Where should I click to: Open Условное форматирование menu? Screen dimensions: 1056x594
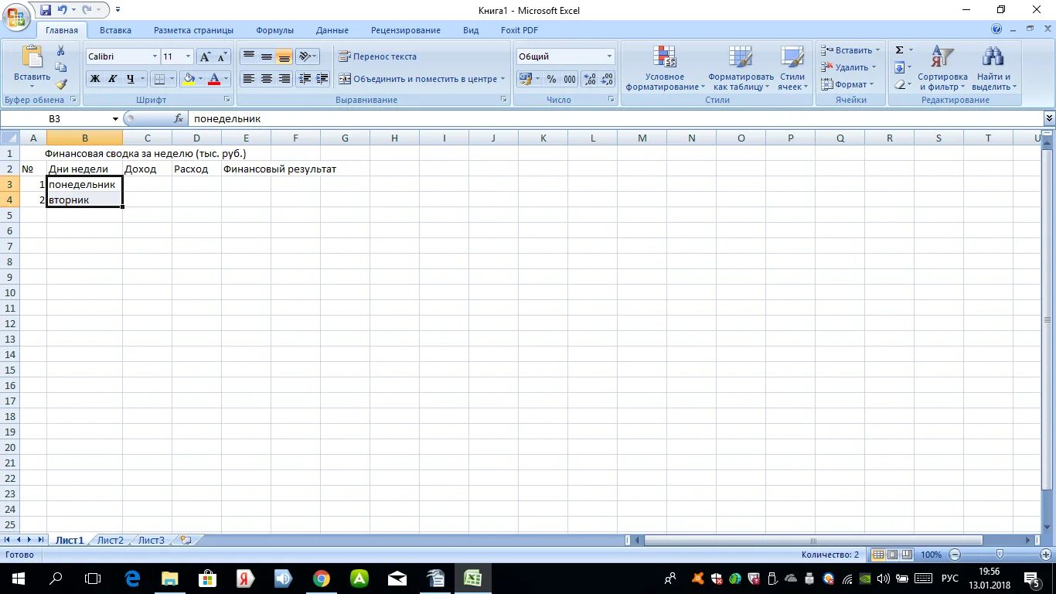click(665, 68)
